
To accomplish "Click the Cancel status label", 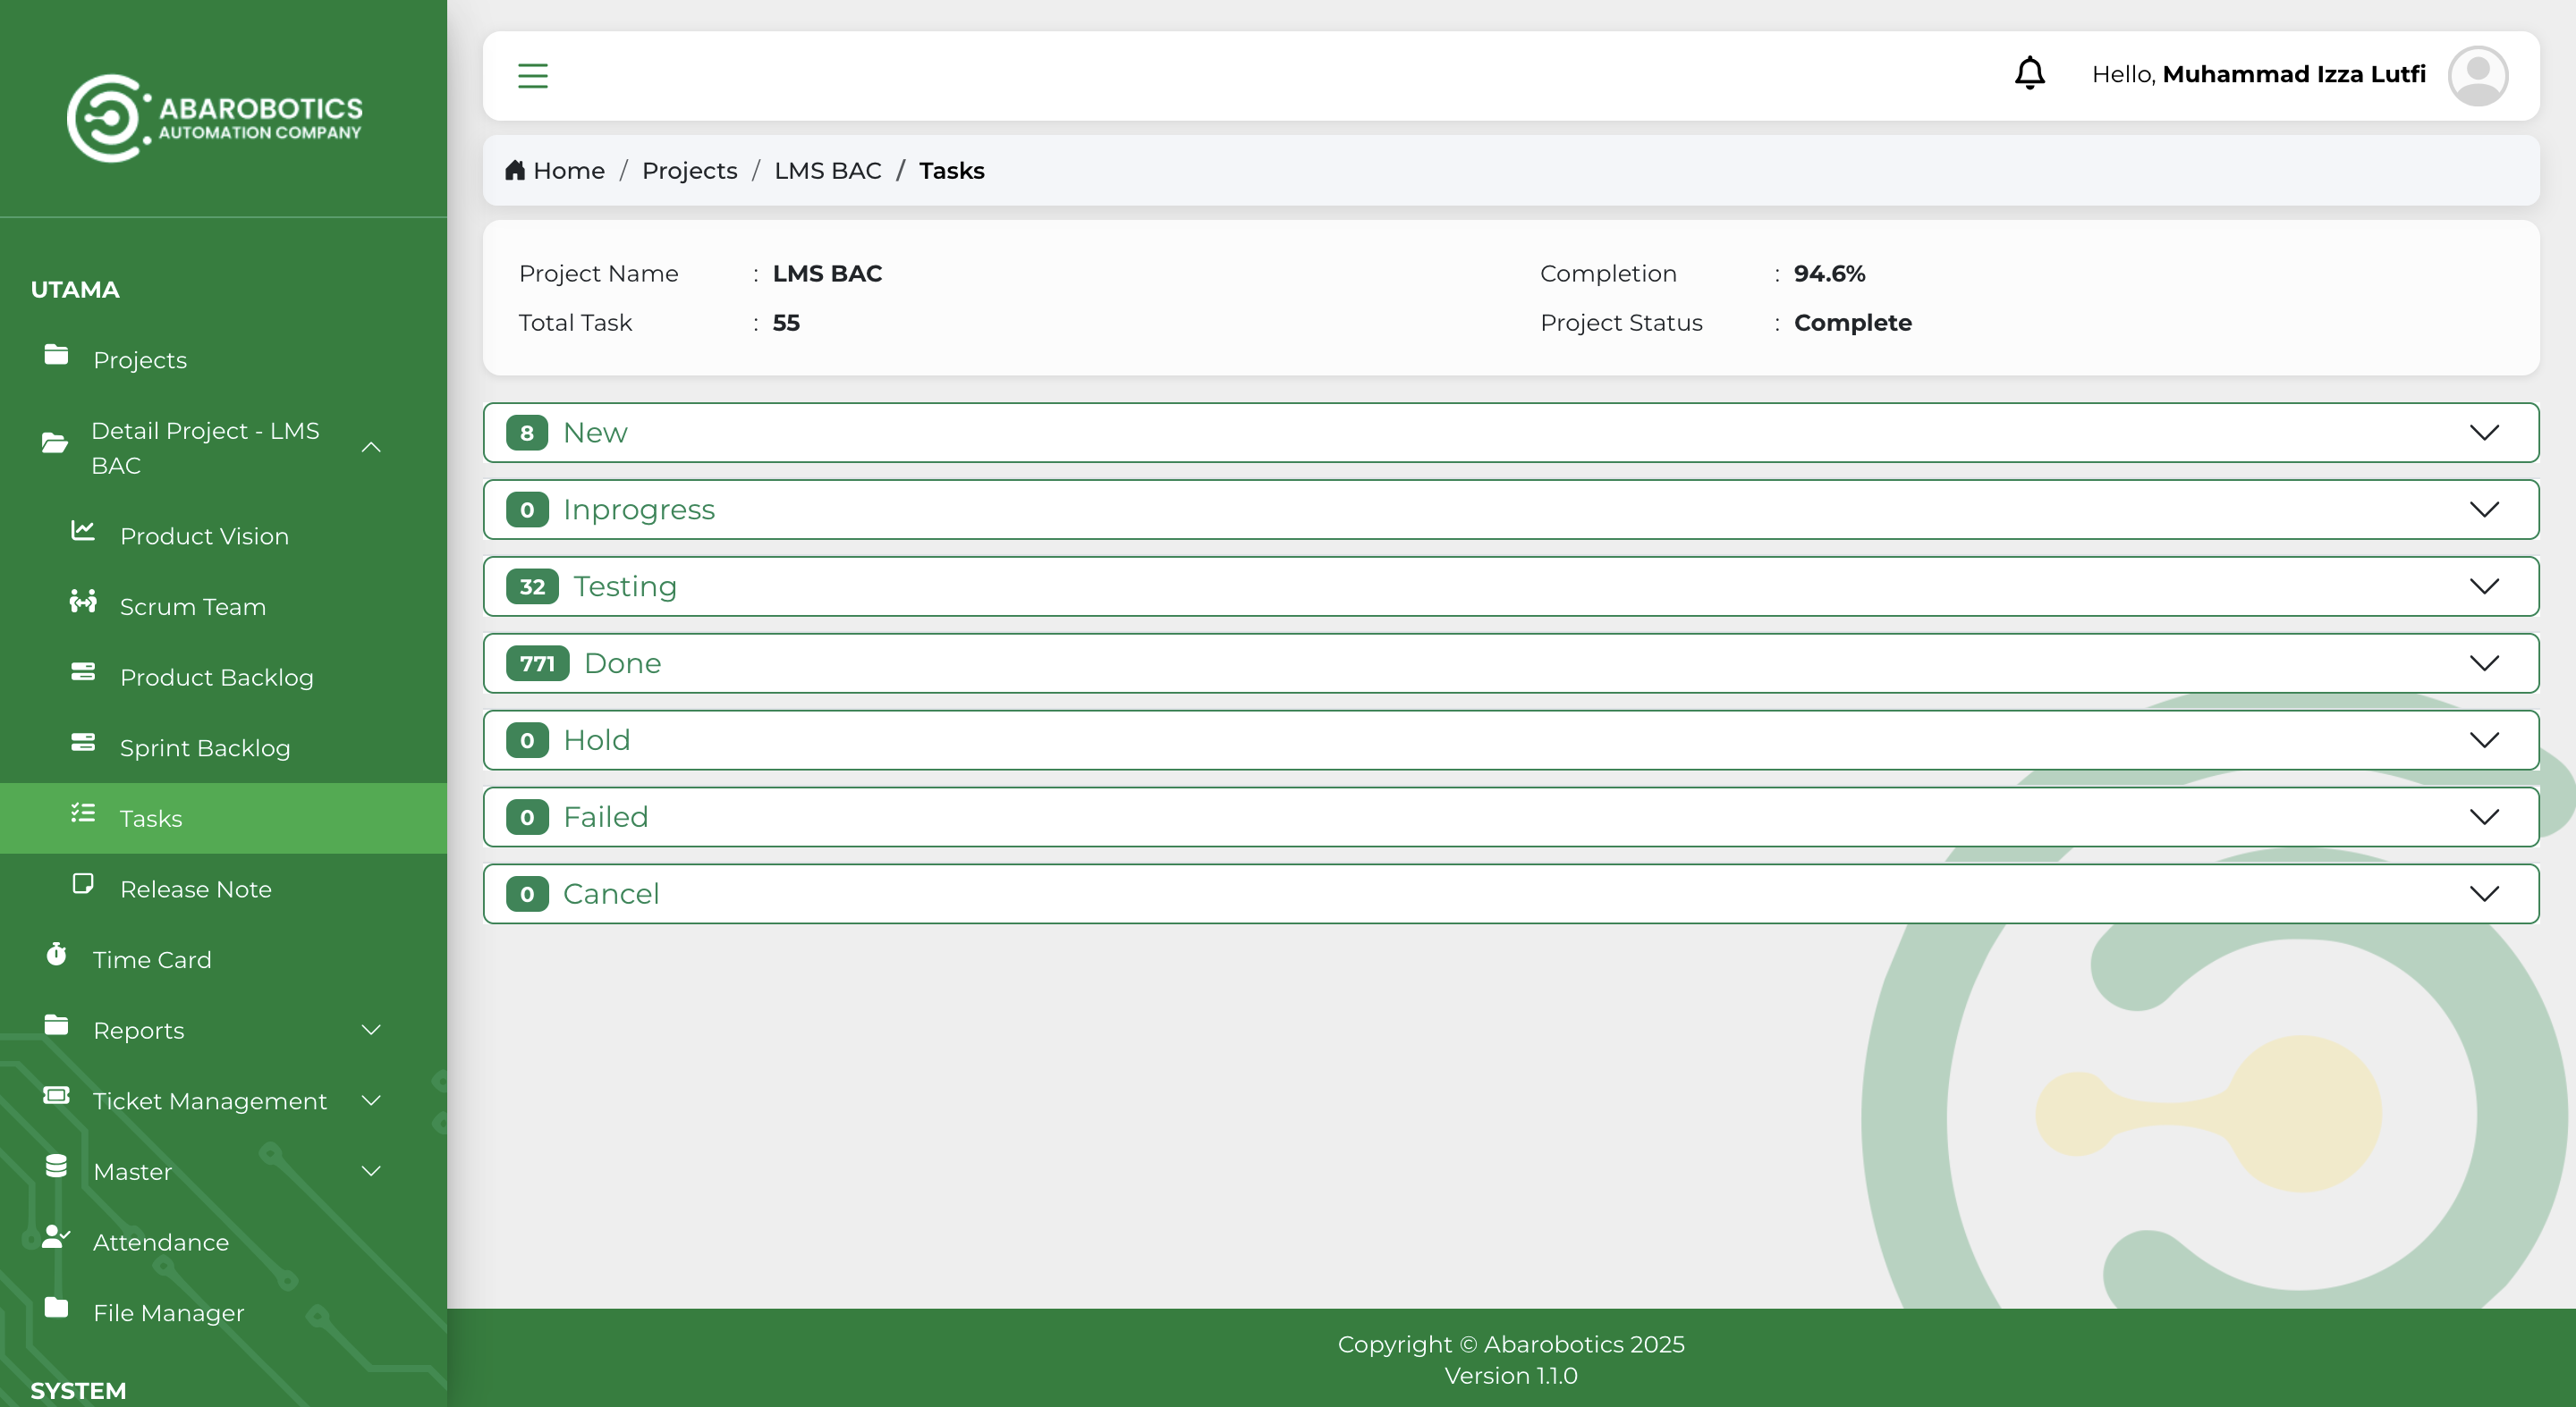I will click(x=611, y=895).
